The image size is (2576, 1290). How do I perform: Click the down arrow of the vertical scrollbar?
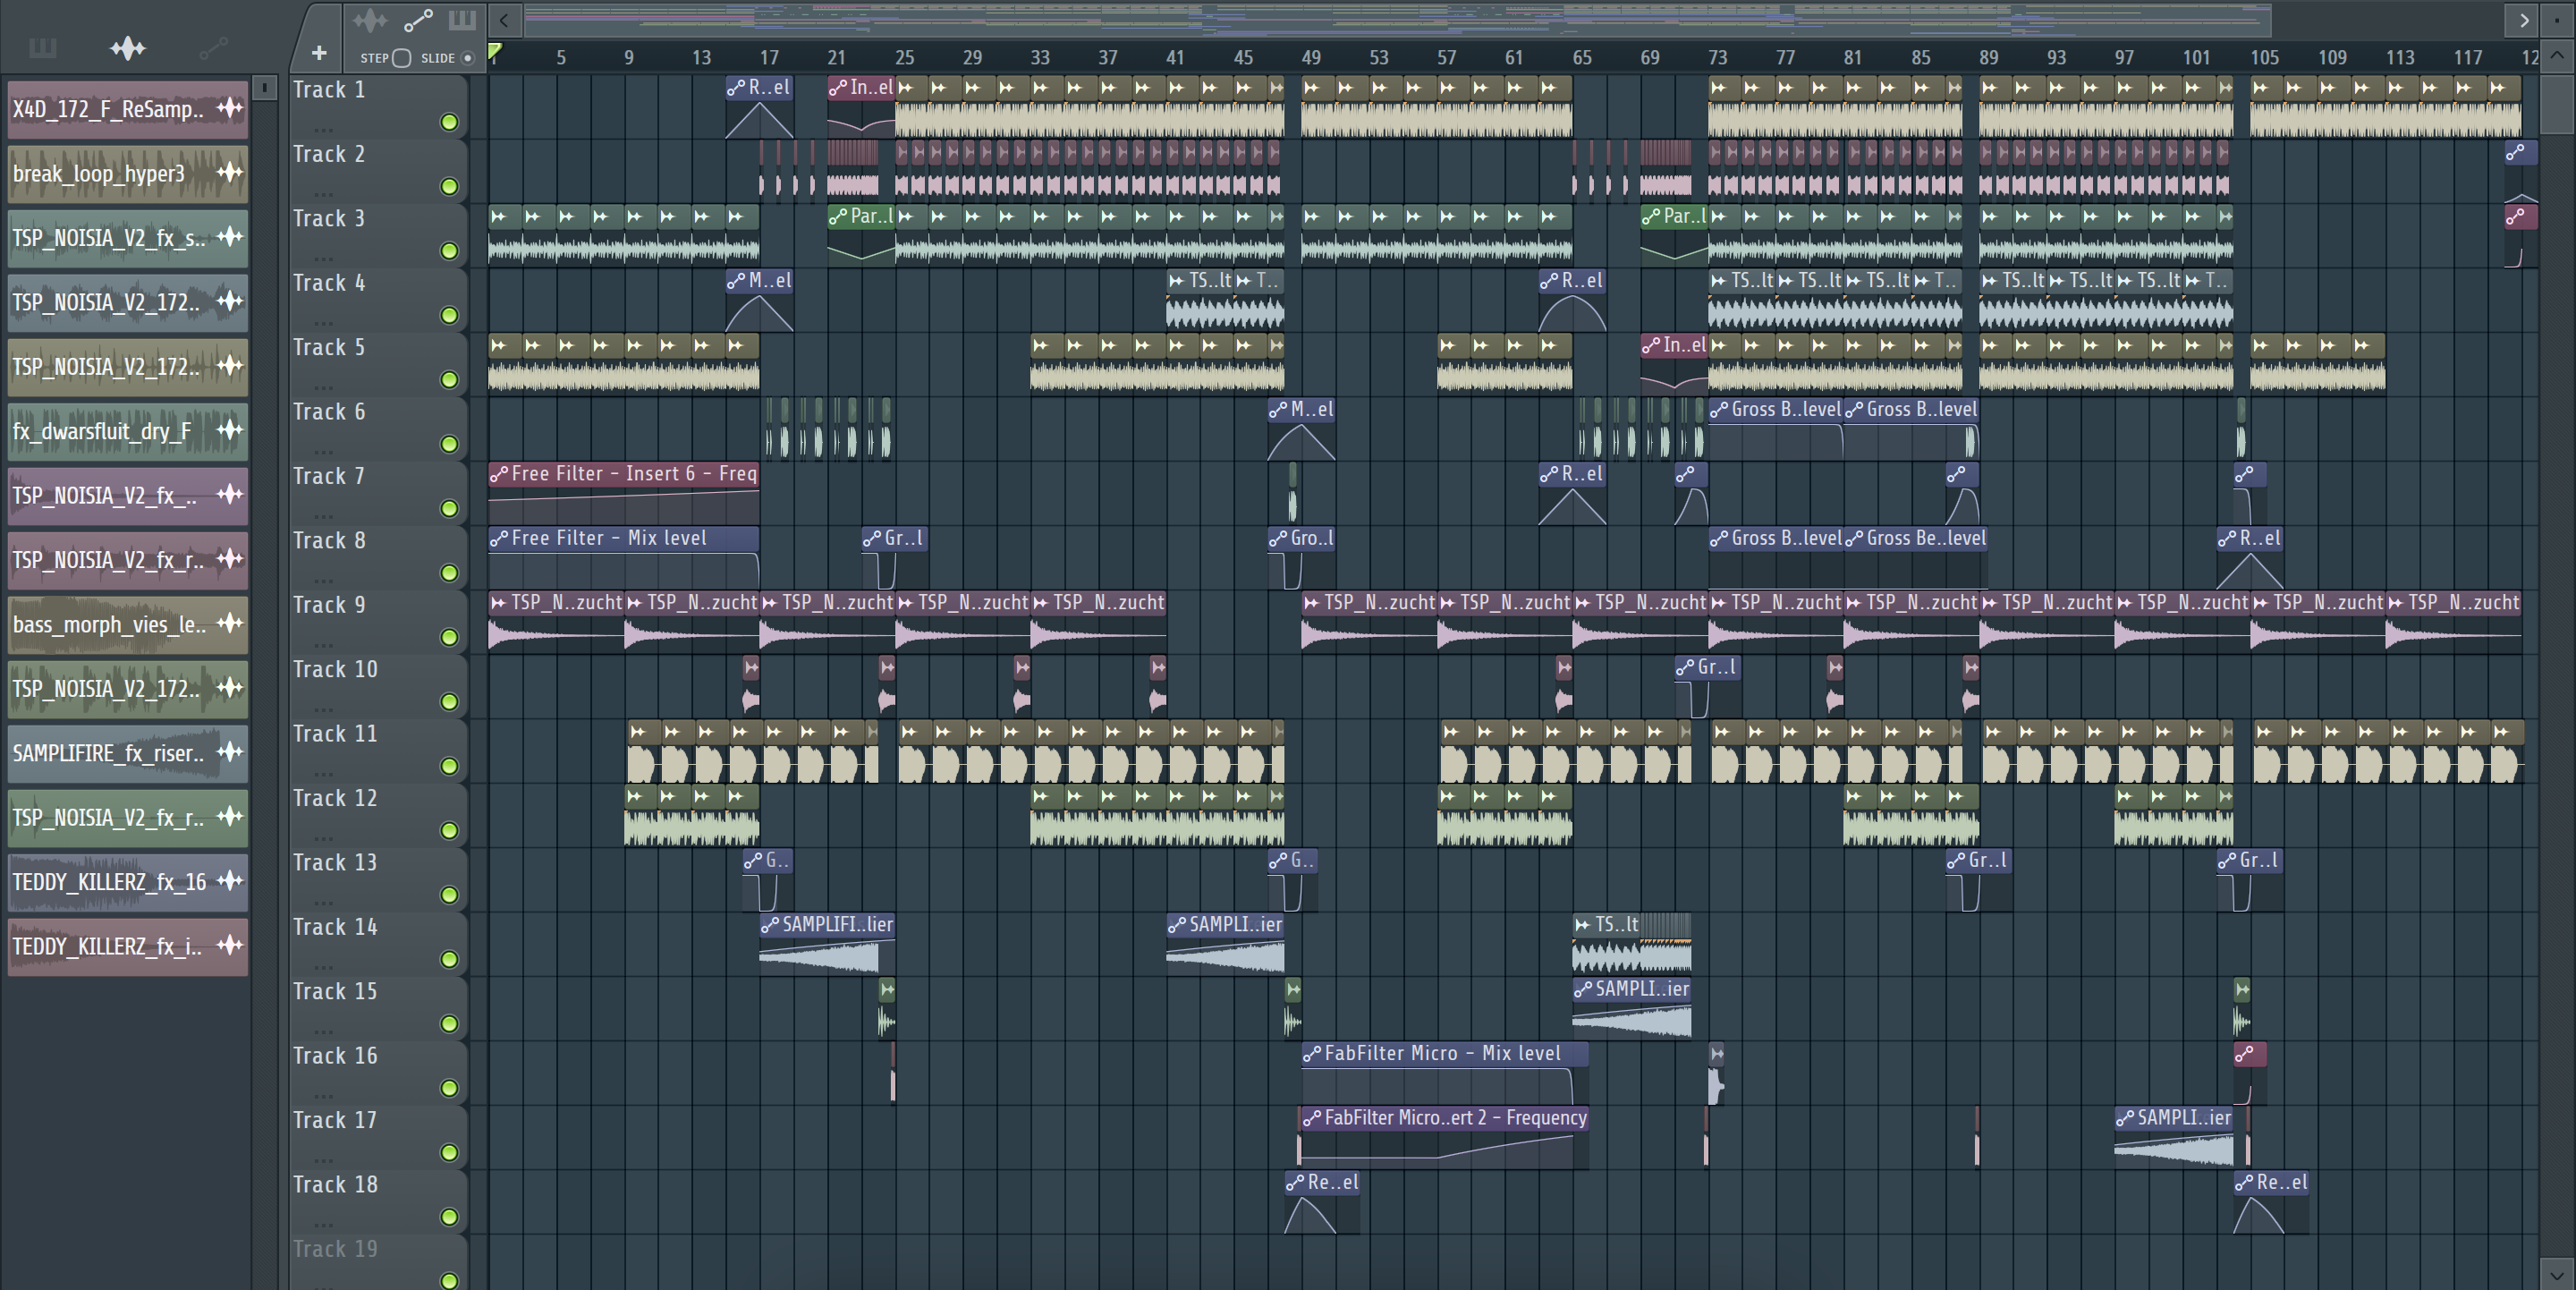pyautogui.click(x=2557, y=1274)
